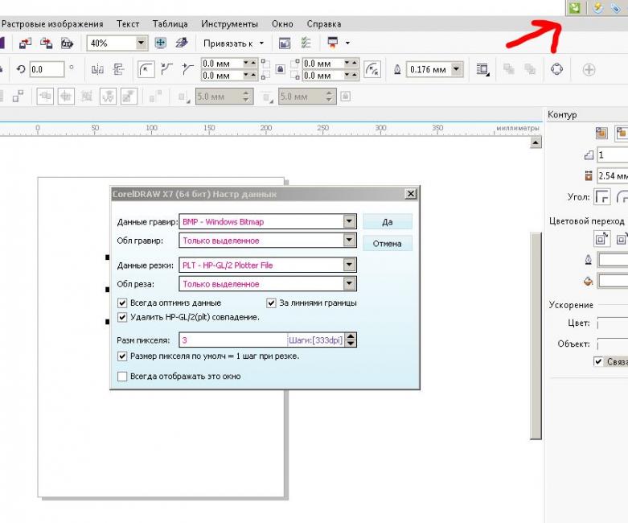
Task: Click the convert to curves circular icon
Action: [556, 70]
